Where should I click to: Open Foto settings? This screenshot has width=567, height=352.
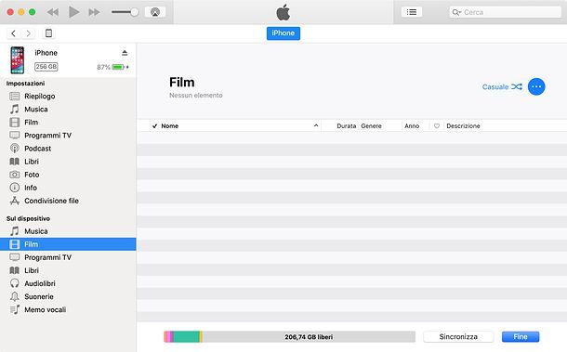(68, 175)
